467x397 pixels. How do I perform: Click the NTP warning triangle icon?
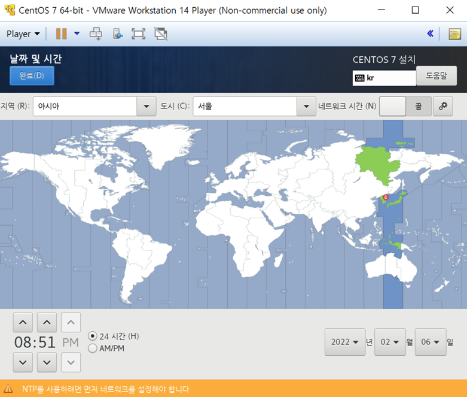point(8,389)
